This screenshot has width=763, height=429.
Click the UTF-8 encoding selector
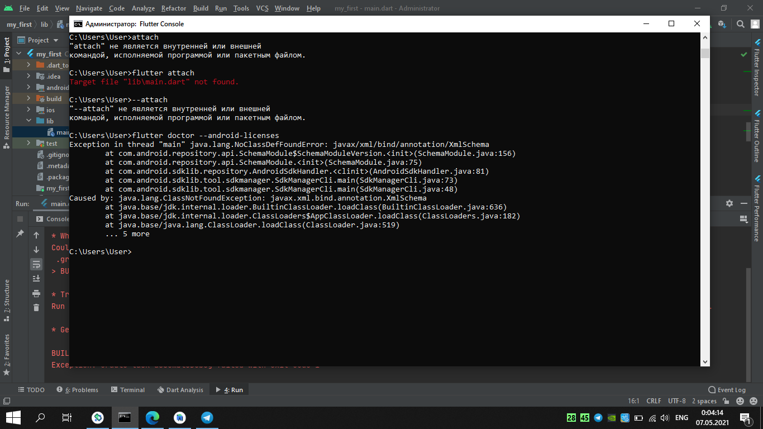coord(676,401)
